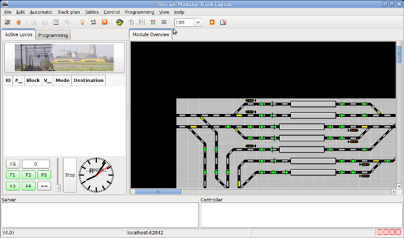The height and width of the screenshot is (238, 404).
Task: Click the orange up-arrow toolbar icon
Action: tap(18, 23)
